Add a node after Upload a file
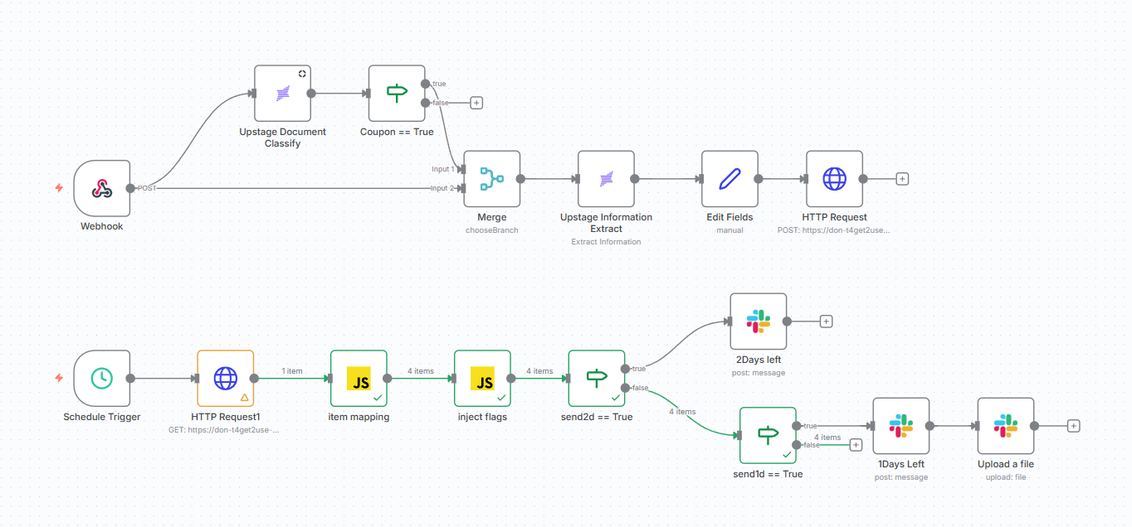This screenshot has height=527, width=1132. (1073, 426)
